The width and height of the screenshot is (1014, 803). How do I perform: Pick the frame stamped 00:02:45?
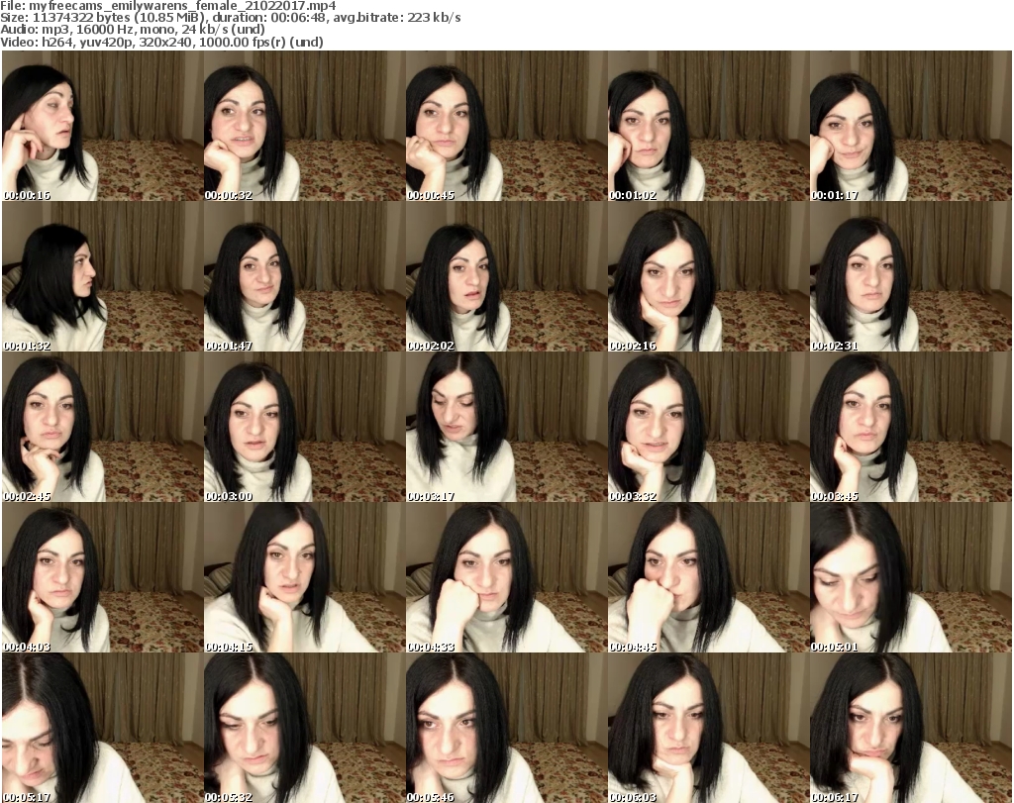click(103, 428)
